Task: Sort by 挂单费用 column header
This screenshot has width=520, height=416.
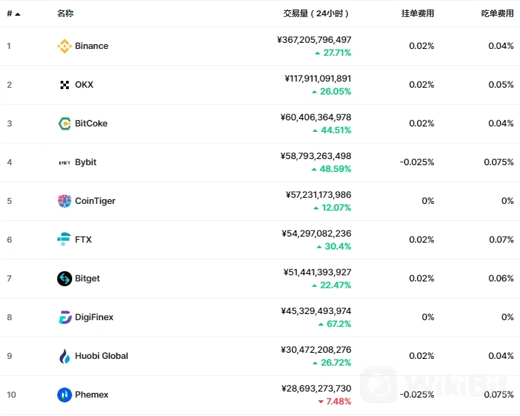Action: pyautogui.click(x=417, y=13)
